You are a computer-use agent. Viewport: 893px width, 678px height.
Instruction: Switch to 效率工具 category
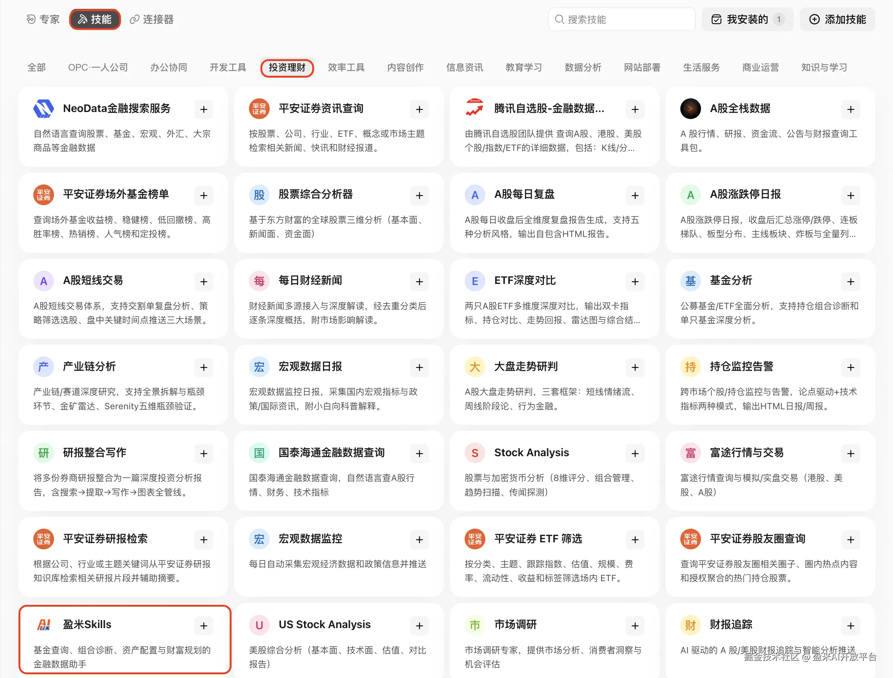346,67
